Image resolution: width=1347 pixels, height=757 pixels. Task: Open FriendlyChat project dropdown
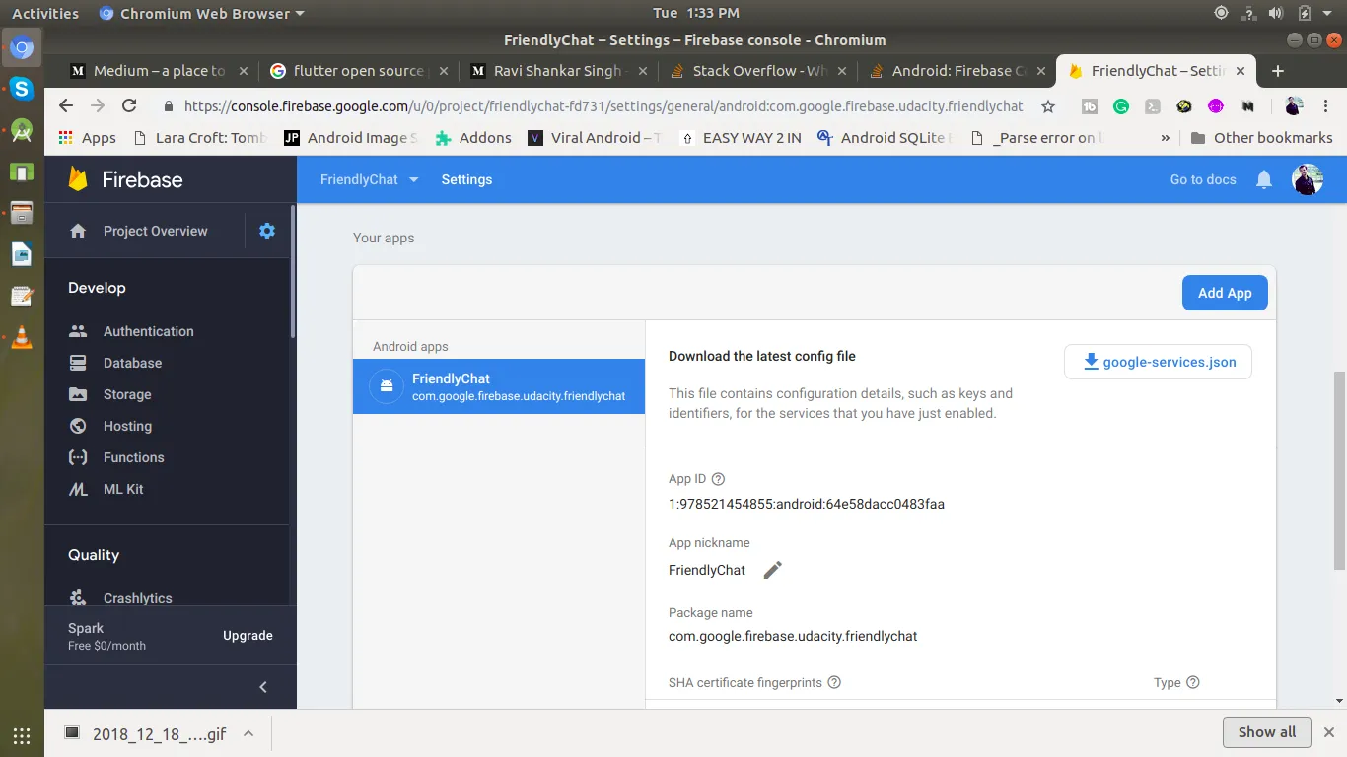pos(370,179)
